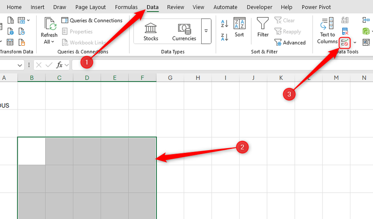Open the Help tab

tap(286, 7)
